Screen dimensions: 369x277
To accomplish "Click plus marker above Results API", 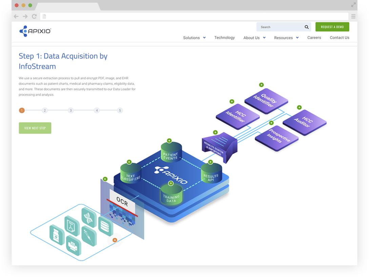I will click(x=210, y=162).
